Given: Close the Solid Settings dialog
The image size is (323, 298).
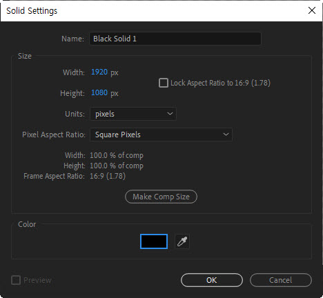Looking at the screenshot, I should pos(312,10).
